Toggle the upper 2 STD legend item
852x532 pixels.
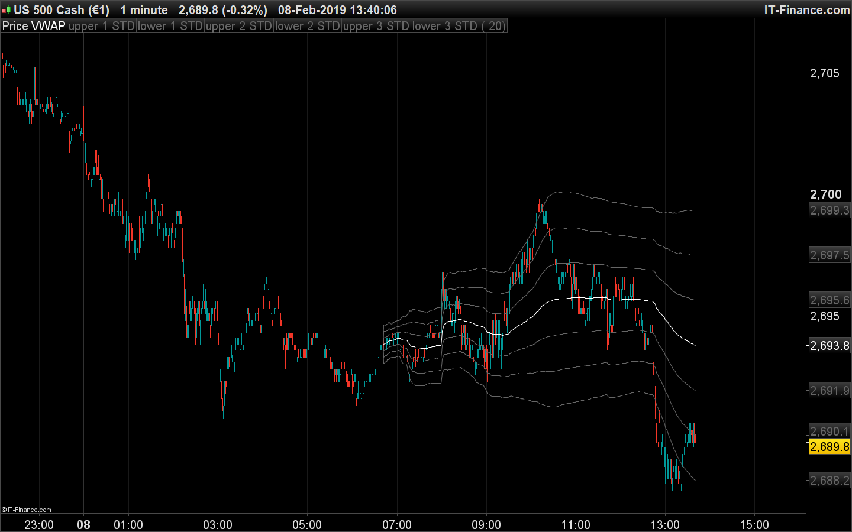(239, 26)
